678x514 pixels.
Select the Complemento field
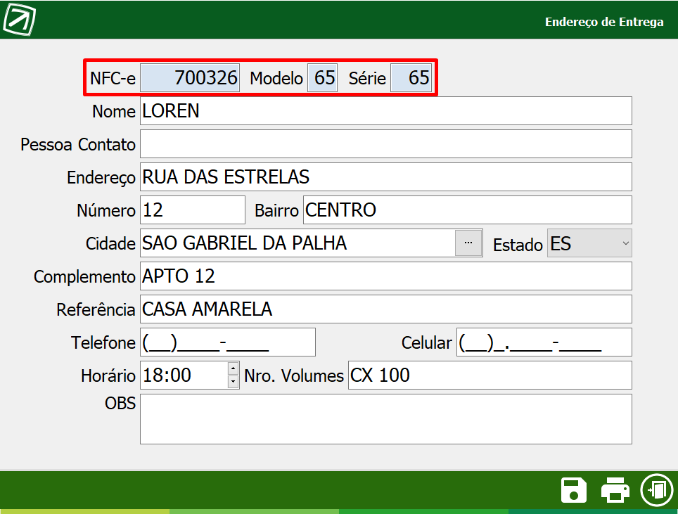point(385,276)
